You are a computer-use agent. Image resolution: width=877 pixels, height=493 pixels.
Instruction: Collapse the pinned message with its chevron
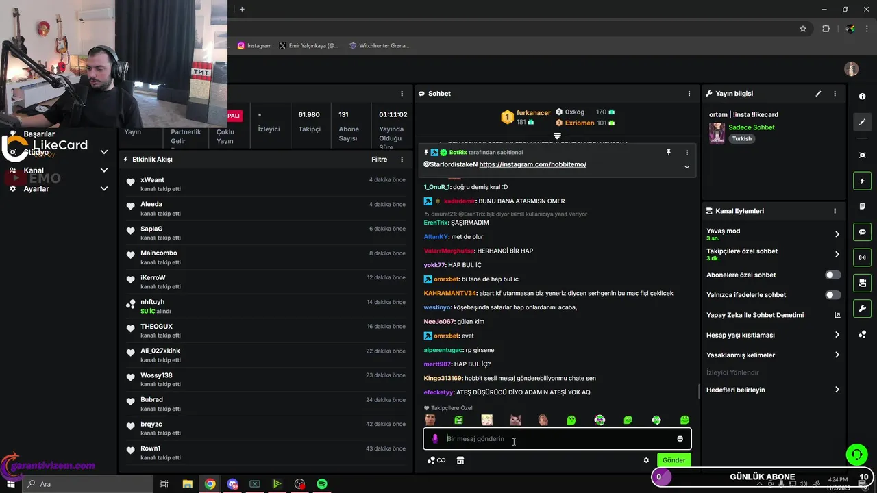pos(687,167)
